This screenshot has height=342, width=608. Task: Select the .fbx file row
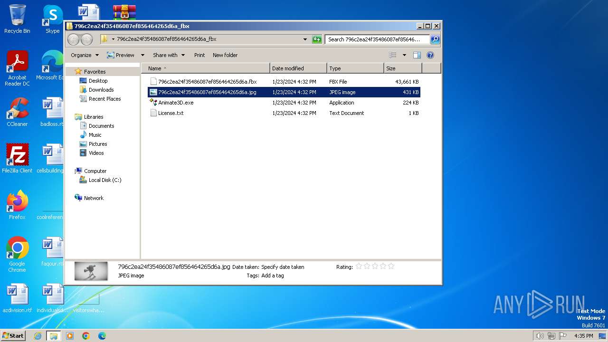284,82
